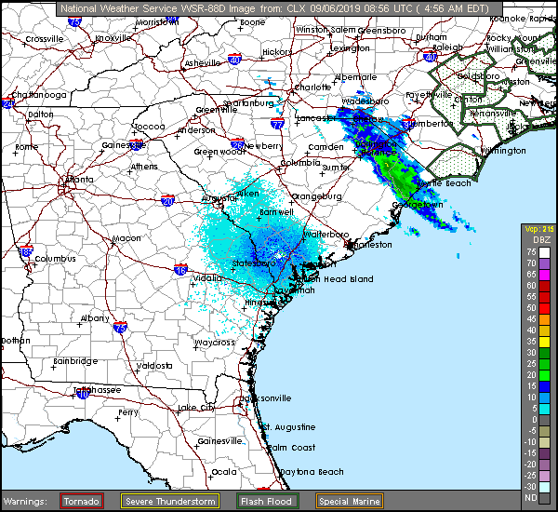
Task: Click the I-10 shield at Tallahassee
Action: pos(83,394)
